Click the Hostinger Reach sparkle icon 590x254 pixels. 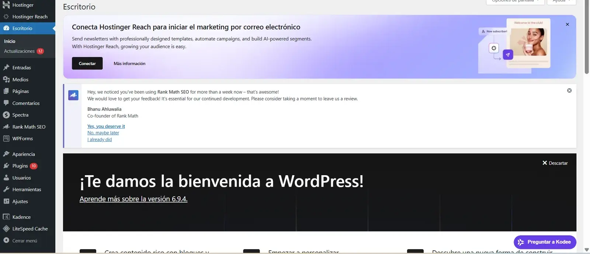click(x=6, y=17)
